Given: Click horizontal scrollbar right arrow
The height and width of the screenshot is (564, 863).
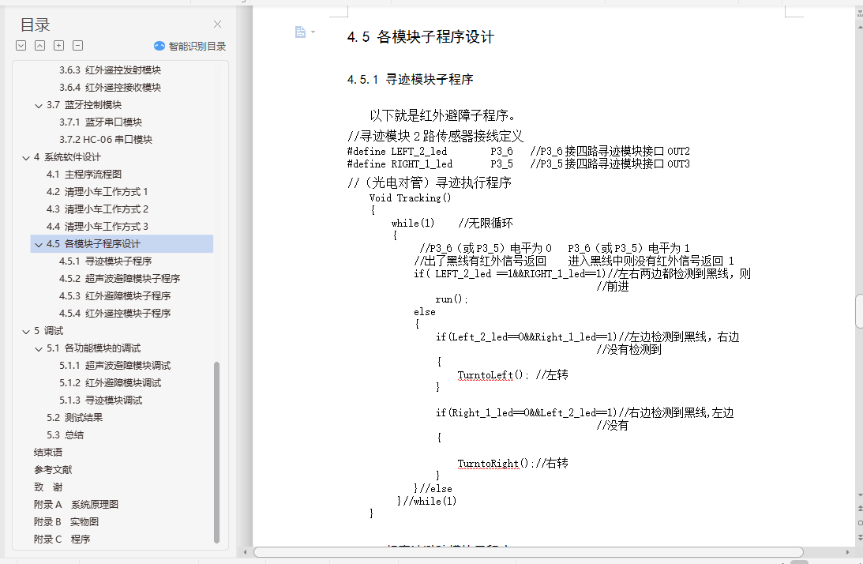Looking at the screenshot, I should [847, 552].
